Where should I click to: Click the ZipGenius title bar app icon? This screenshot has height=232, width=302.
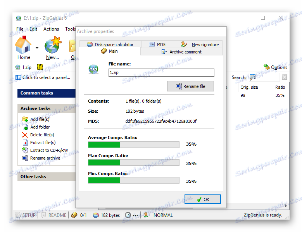[19, 18]
